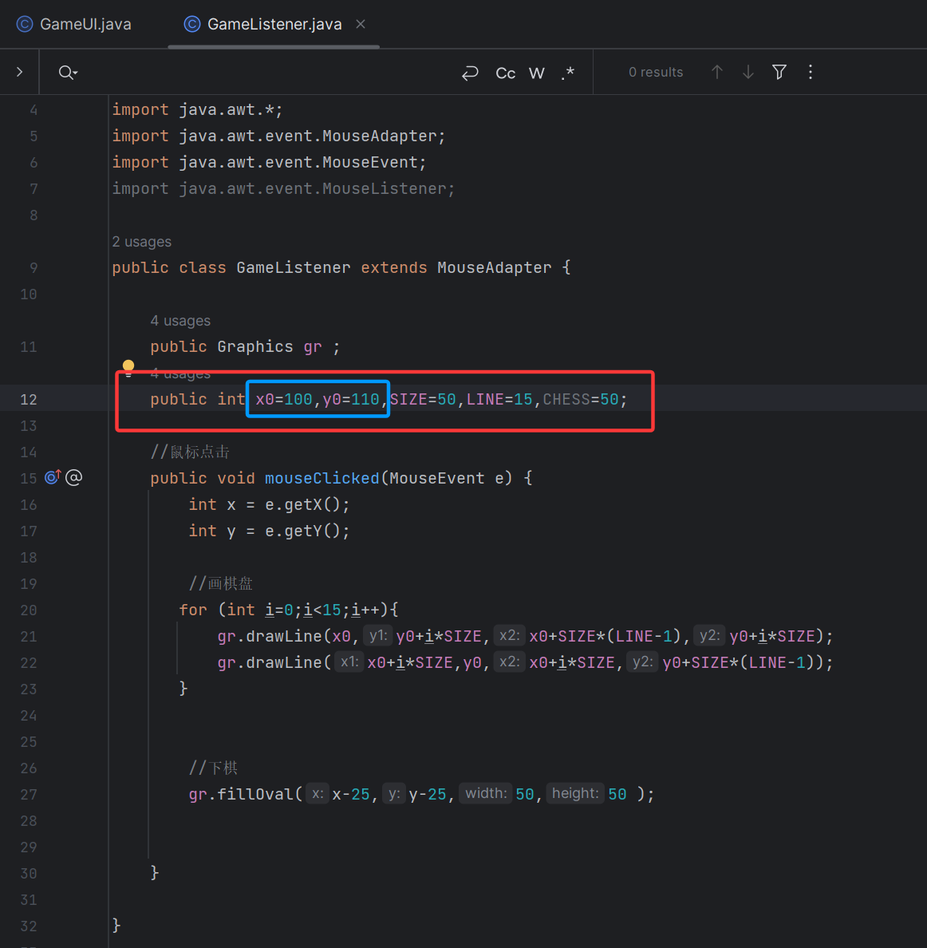
Task: Collapse the declaration fold marker at line 12
Action: click(x=128, y=373)
